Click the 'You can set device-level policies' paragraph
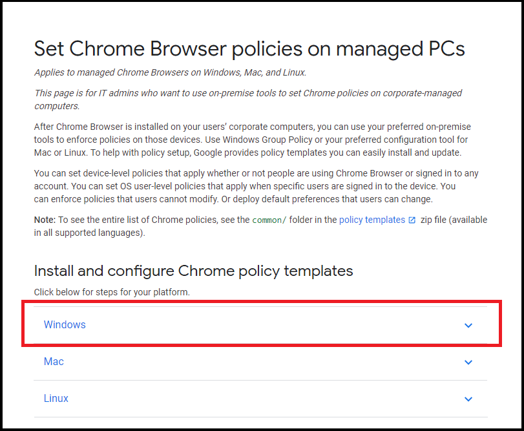Viewport: 524px width, 431px height. tap(257, 186)
